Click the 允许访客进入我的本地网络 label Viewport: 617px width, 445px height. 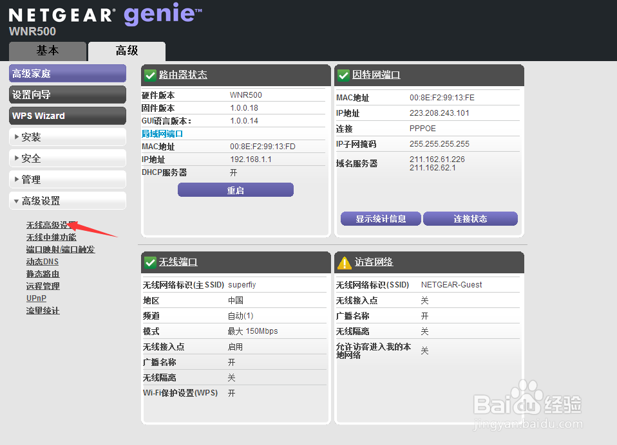tap(374, 350)
